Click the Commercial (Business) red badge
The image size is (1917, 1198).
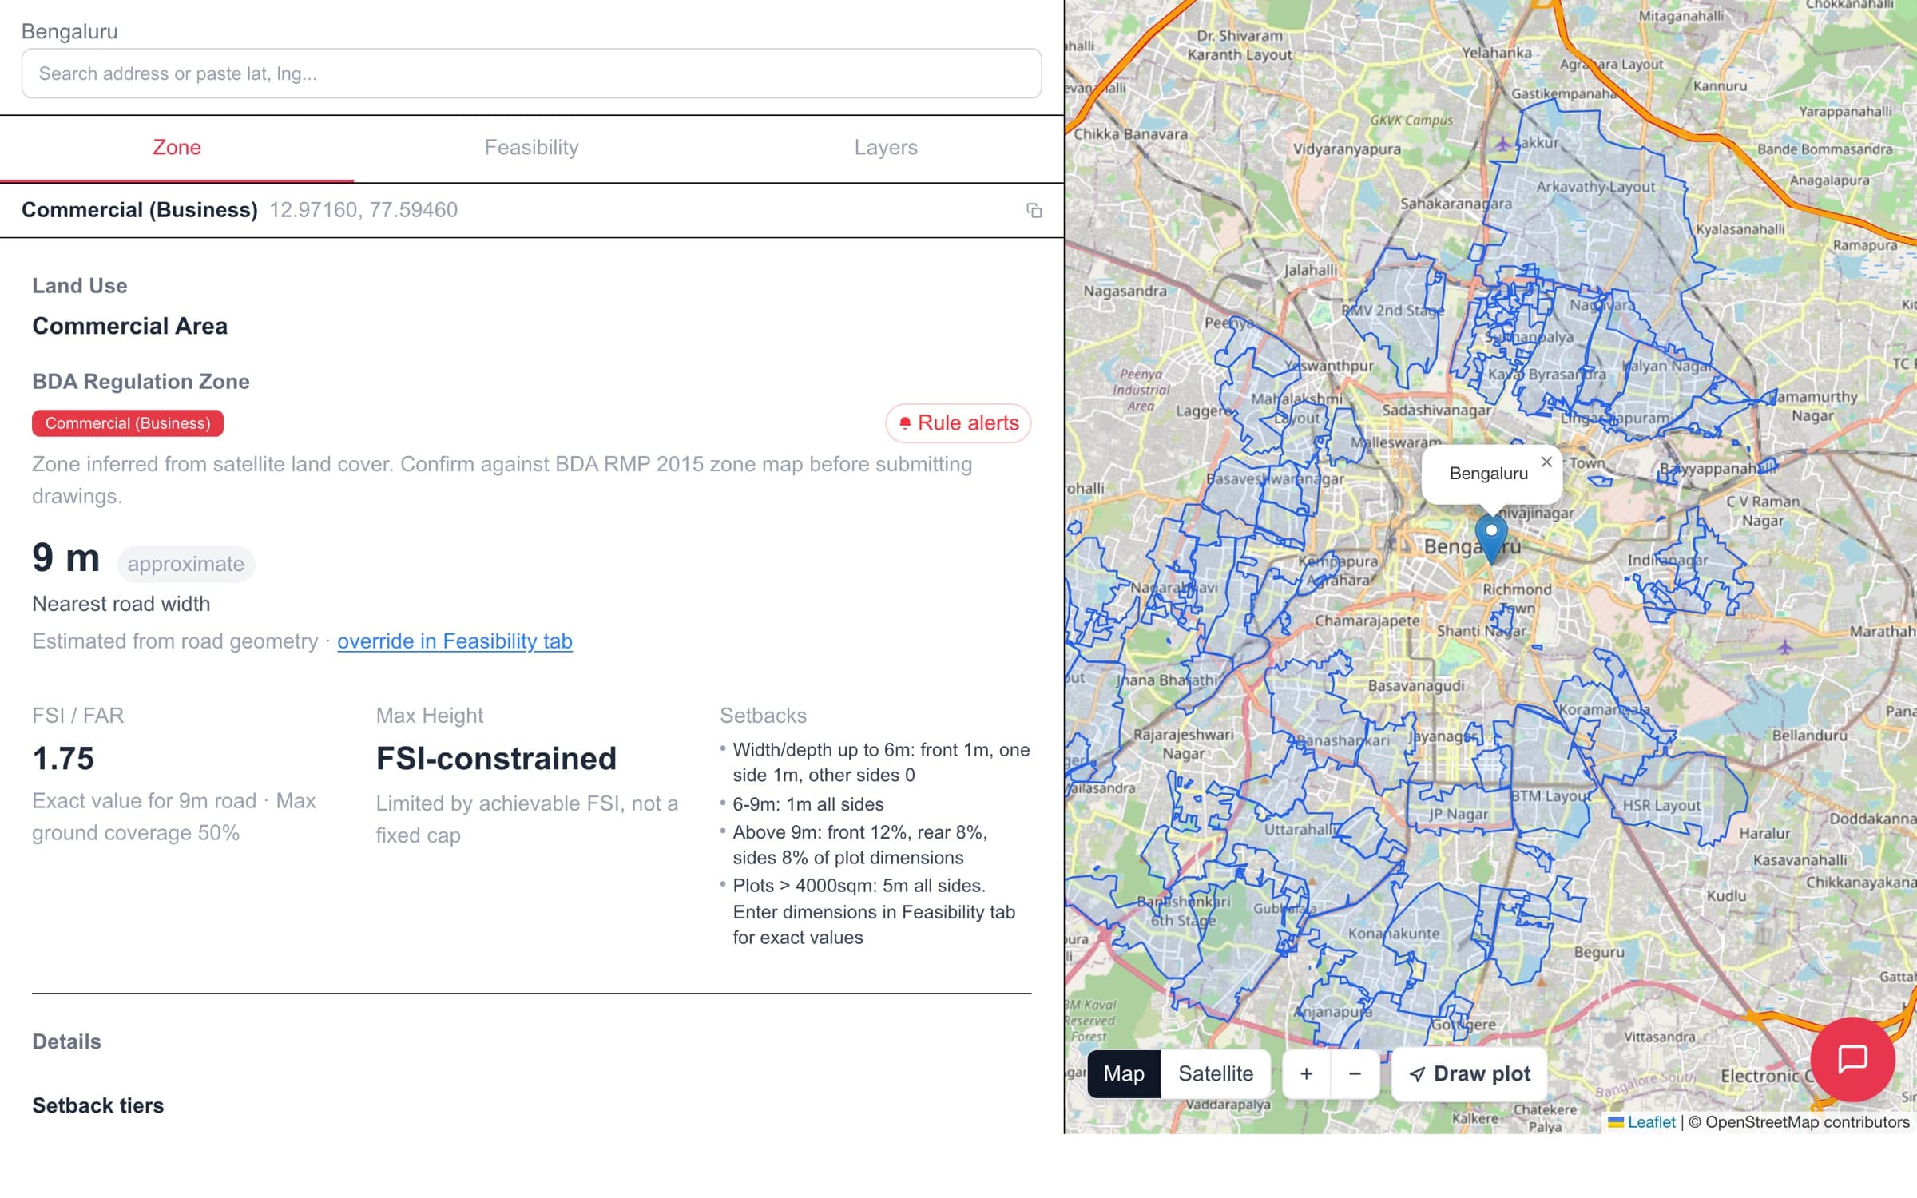128,423
